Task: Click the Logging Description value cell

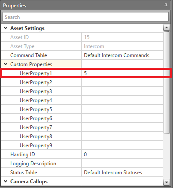Action: click(x=122, y=164)
